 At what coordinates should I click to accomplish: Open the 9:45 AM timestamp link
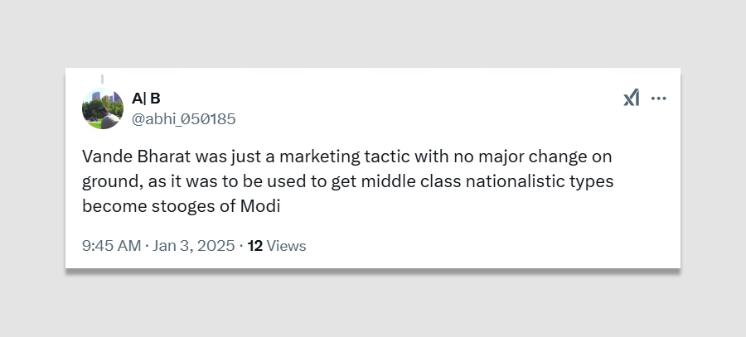pyautogui.click(x=111, y=246)
